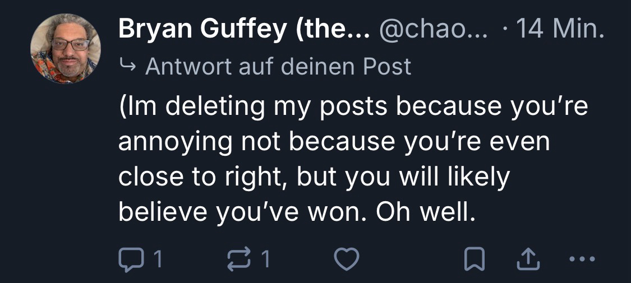Go to "Antwort auf deinen Post" parent
The image size is (631, 283).
[278, 68]
